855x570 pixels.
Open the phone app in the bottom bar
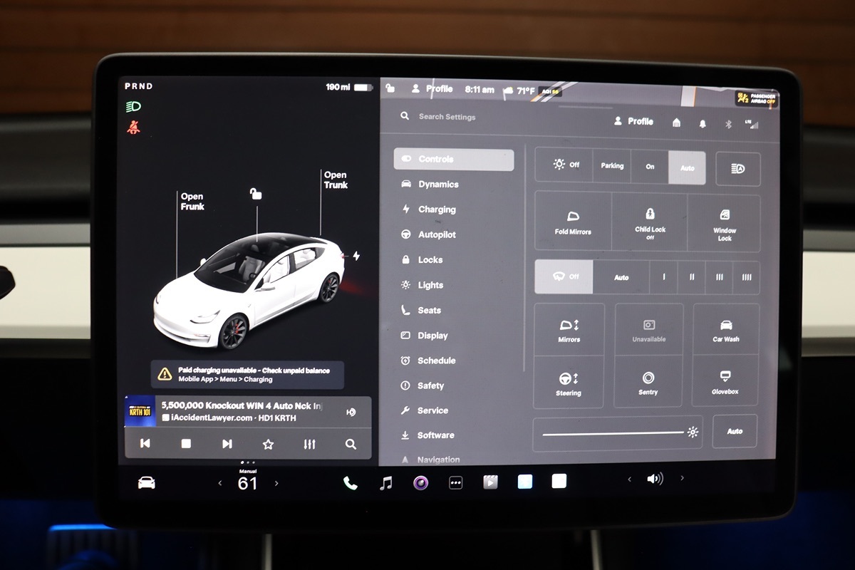pyautogui.click(x=351, y=483)
